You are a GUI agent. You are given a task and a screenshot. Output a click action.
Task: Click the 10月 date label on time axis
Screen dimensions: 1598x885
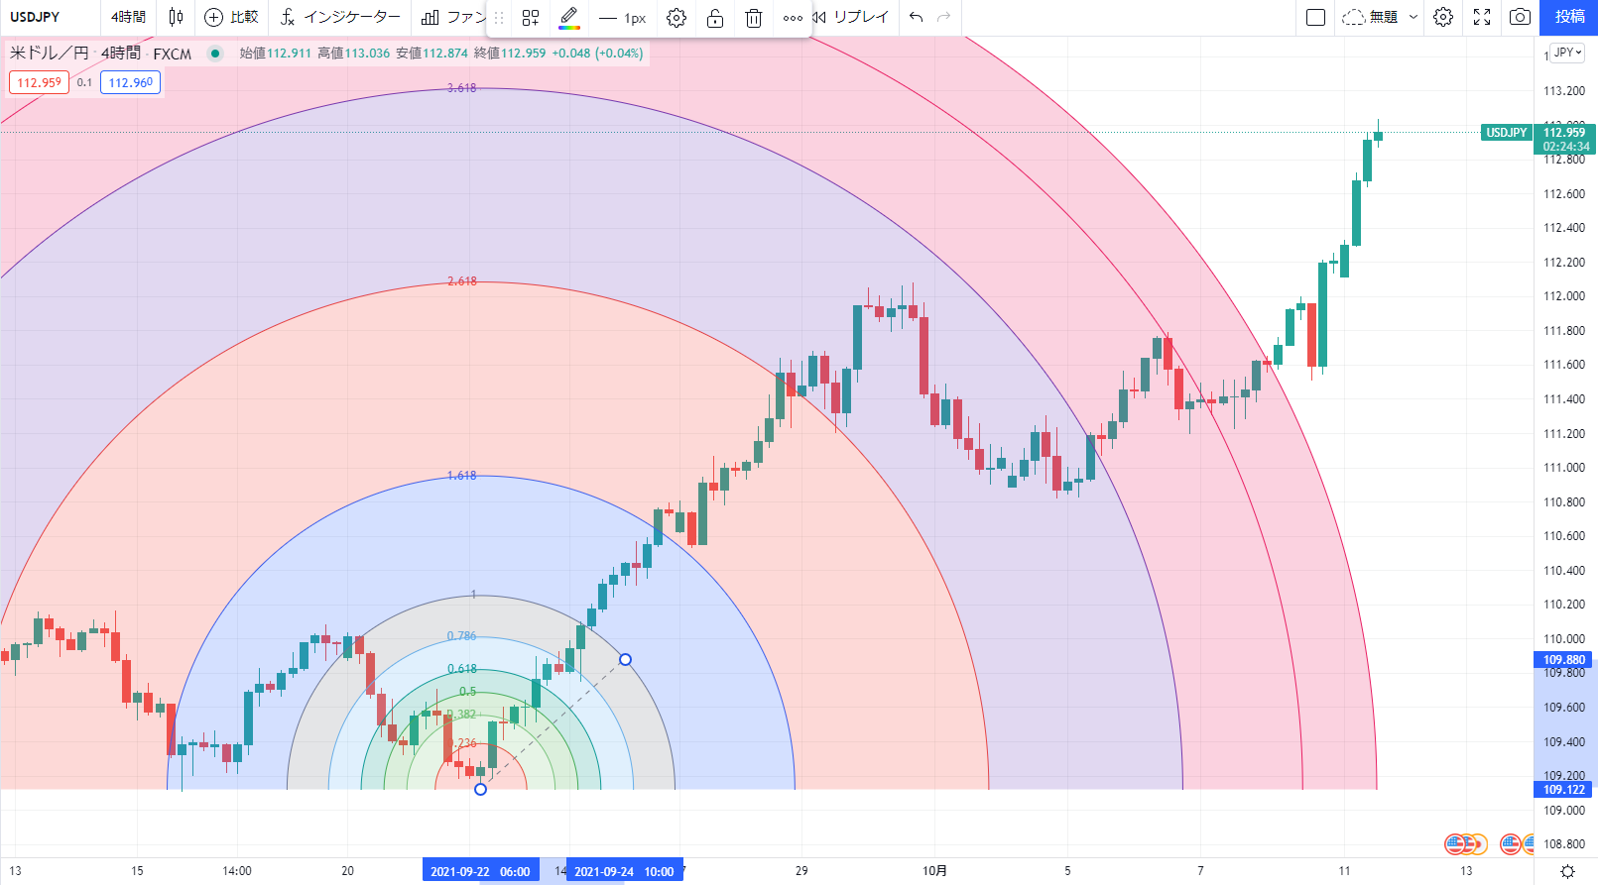pyautogui.click(x=934, y=871)
